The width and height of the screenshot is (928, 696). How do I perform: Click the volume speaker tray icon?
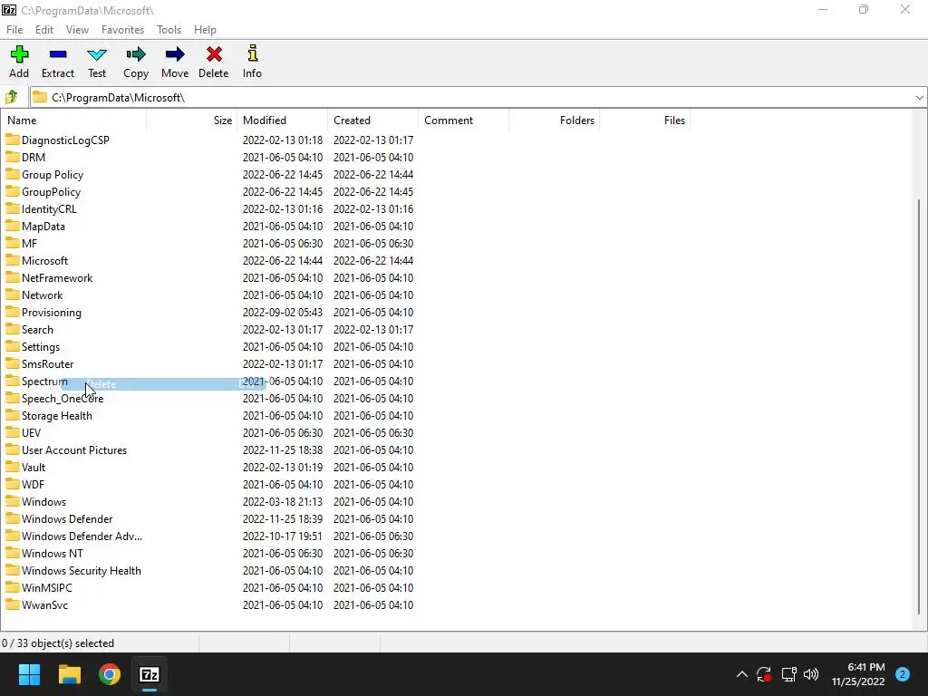coord(811,674)
